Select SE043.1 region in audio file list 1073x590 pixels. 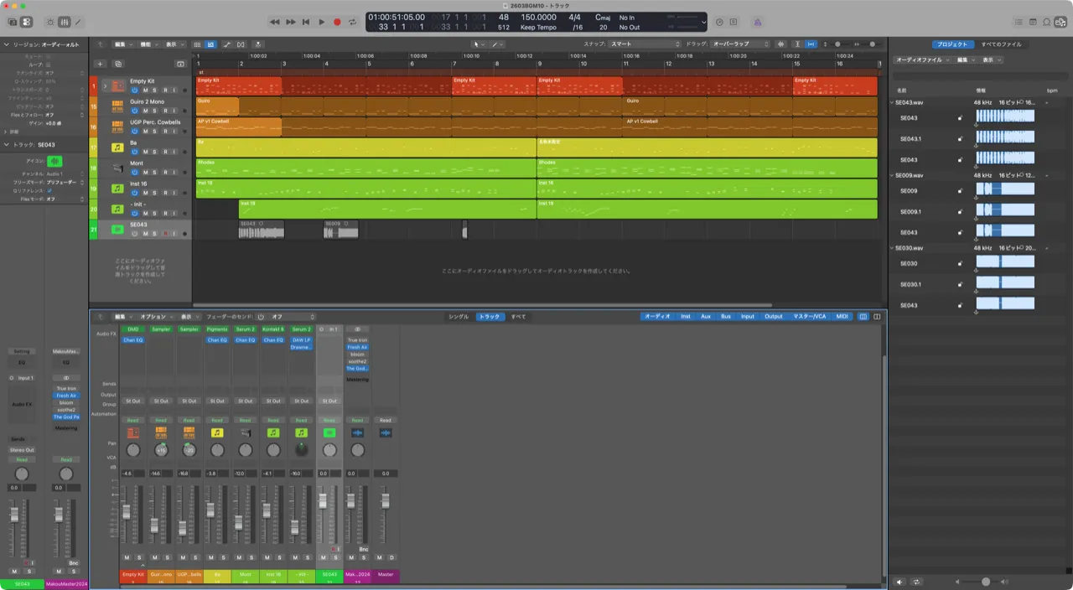(910, 139)
